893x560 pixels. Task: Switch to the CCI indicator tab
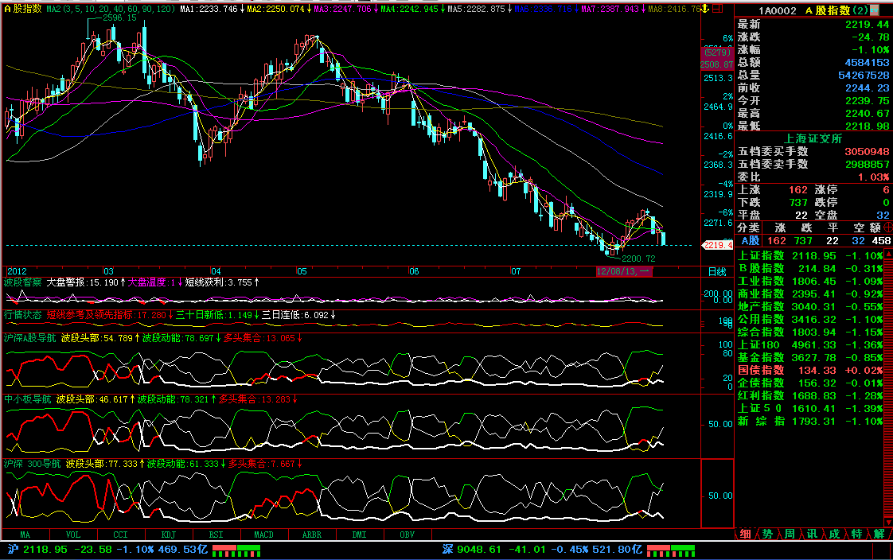pos(120,535)
